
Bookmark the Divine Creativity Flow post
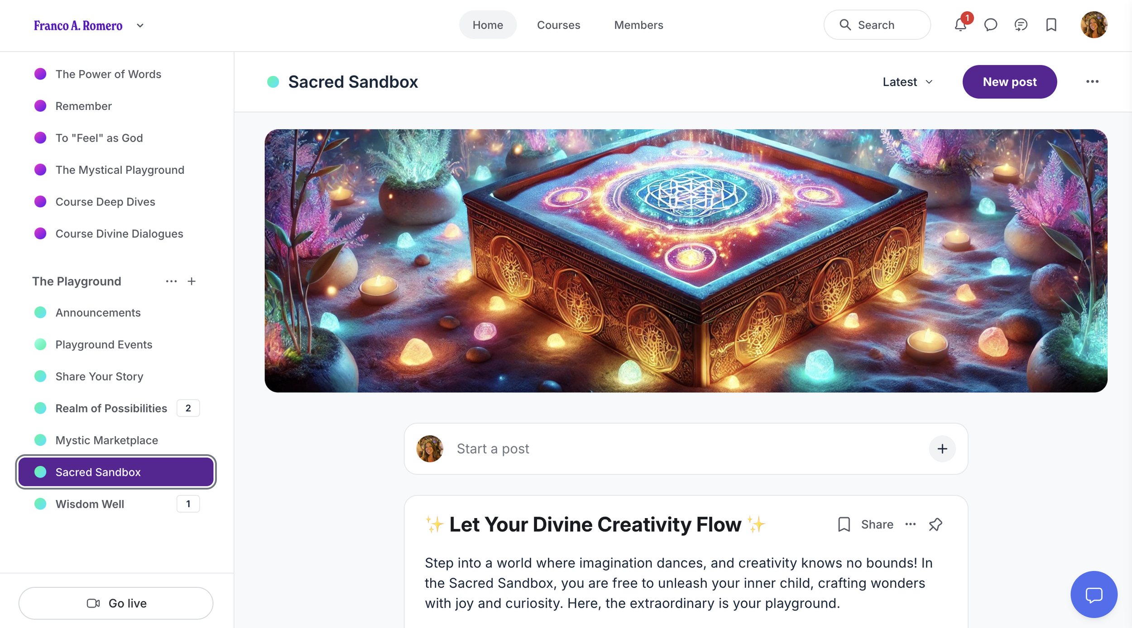[x=844, y=524]
